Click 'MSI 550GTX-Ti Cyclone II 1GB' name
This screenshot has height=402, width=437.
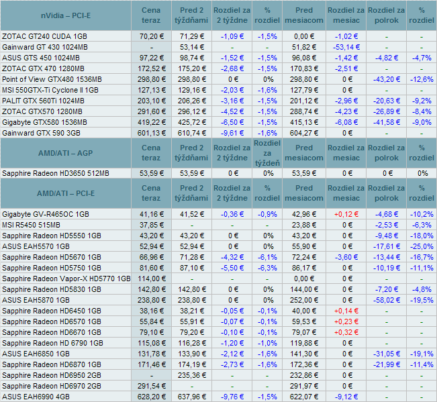pyautogui.click(x=50, y=90)
